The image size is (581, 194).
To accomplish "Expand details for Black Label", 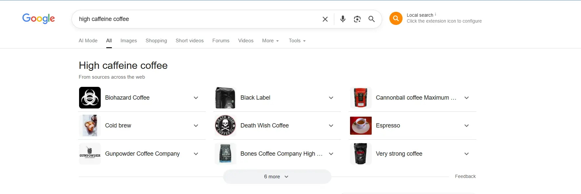I will [x=331, y=98].
